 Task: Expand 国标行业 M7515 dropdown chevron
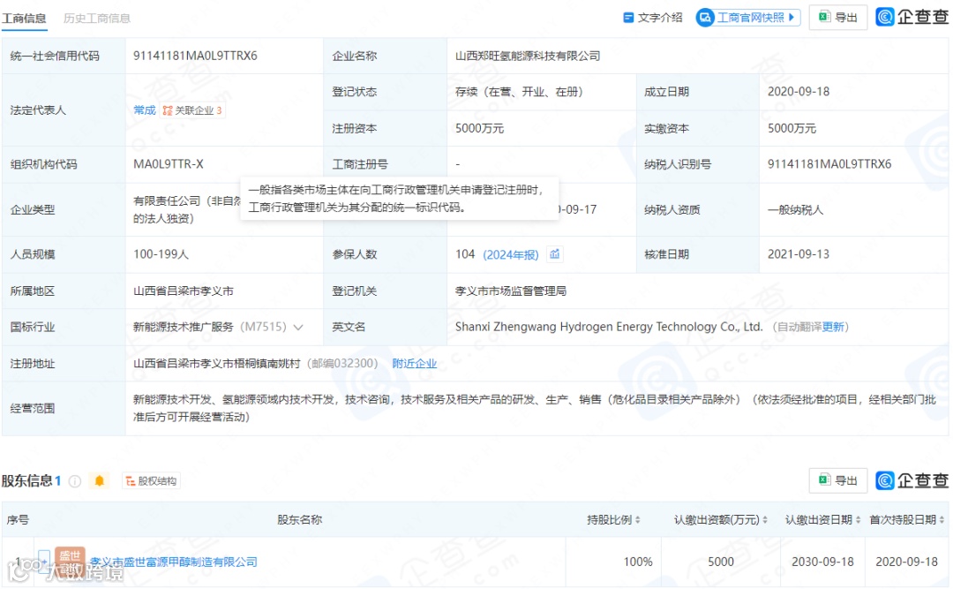coord(298,328)
